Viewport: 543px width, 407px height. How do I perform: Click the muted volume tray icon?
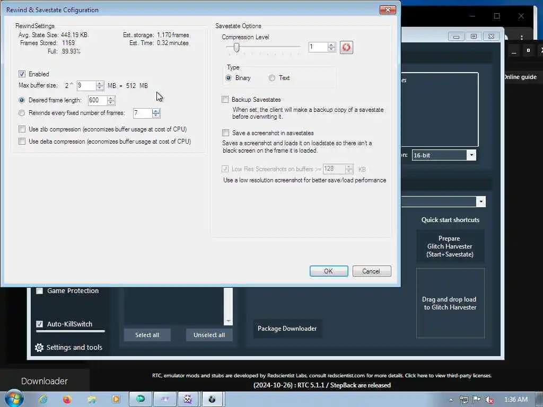489,400
